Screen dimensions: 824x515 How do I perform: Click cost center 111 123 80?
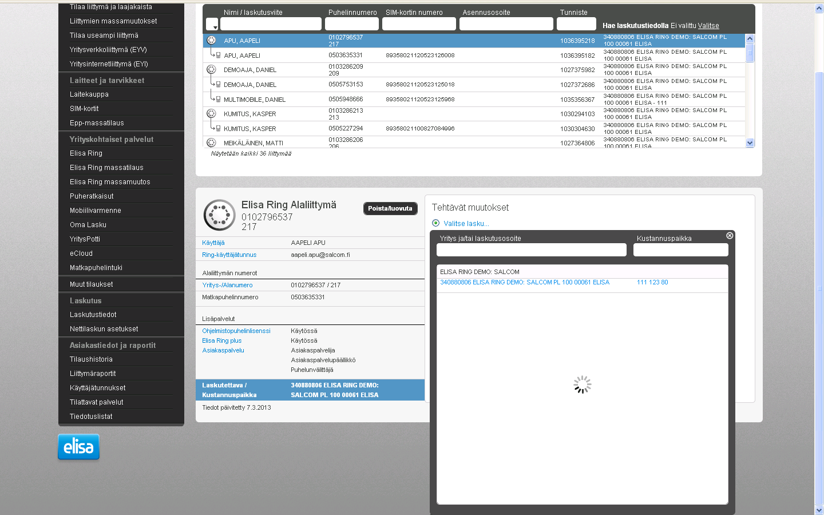point(652,282)
